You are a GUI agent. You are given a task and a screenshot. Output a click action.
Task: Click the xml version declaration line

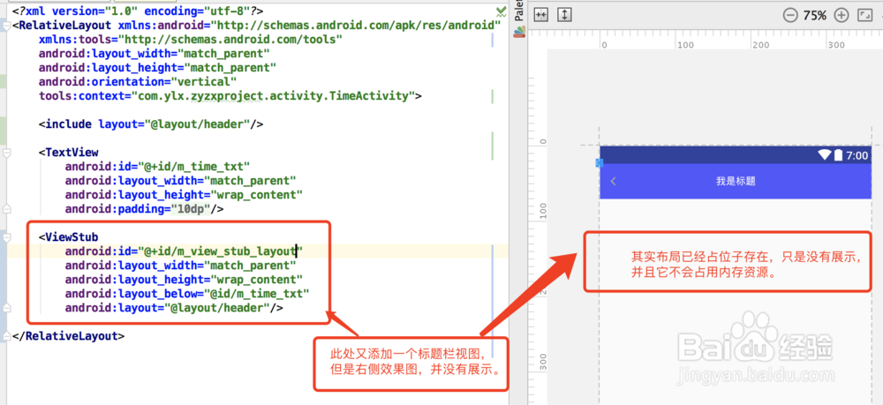pos(138,11)
